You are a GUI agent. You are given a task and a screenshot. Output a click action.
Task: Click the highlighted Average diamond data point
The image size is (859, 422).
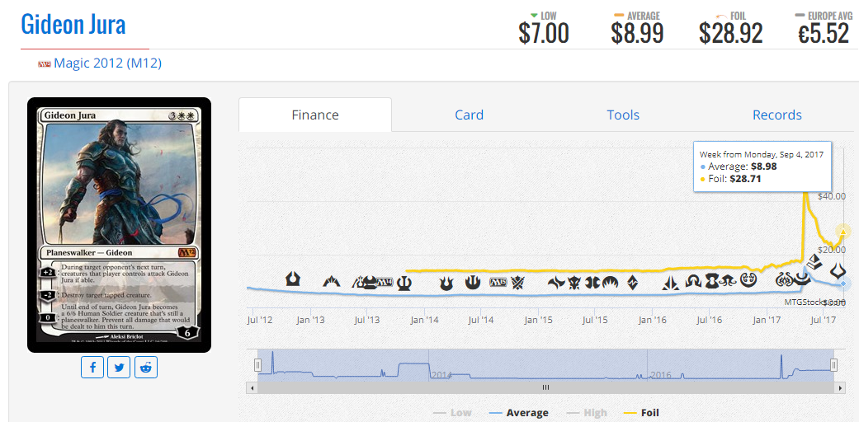pyautogui.click(x=843, y=284)
